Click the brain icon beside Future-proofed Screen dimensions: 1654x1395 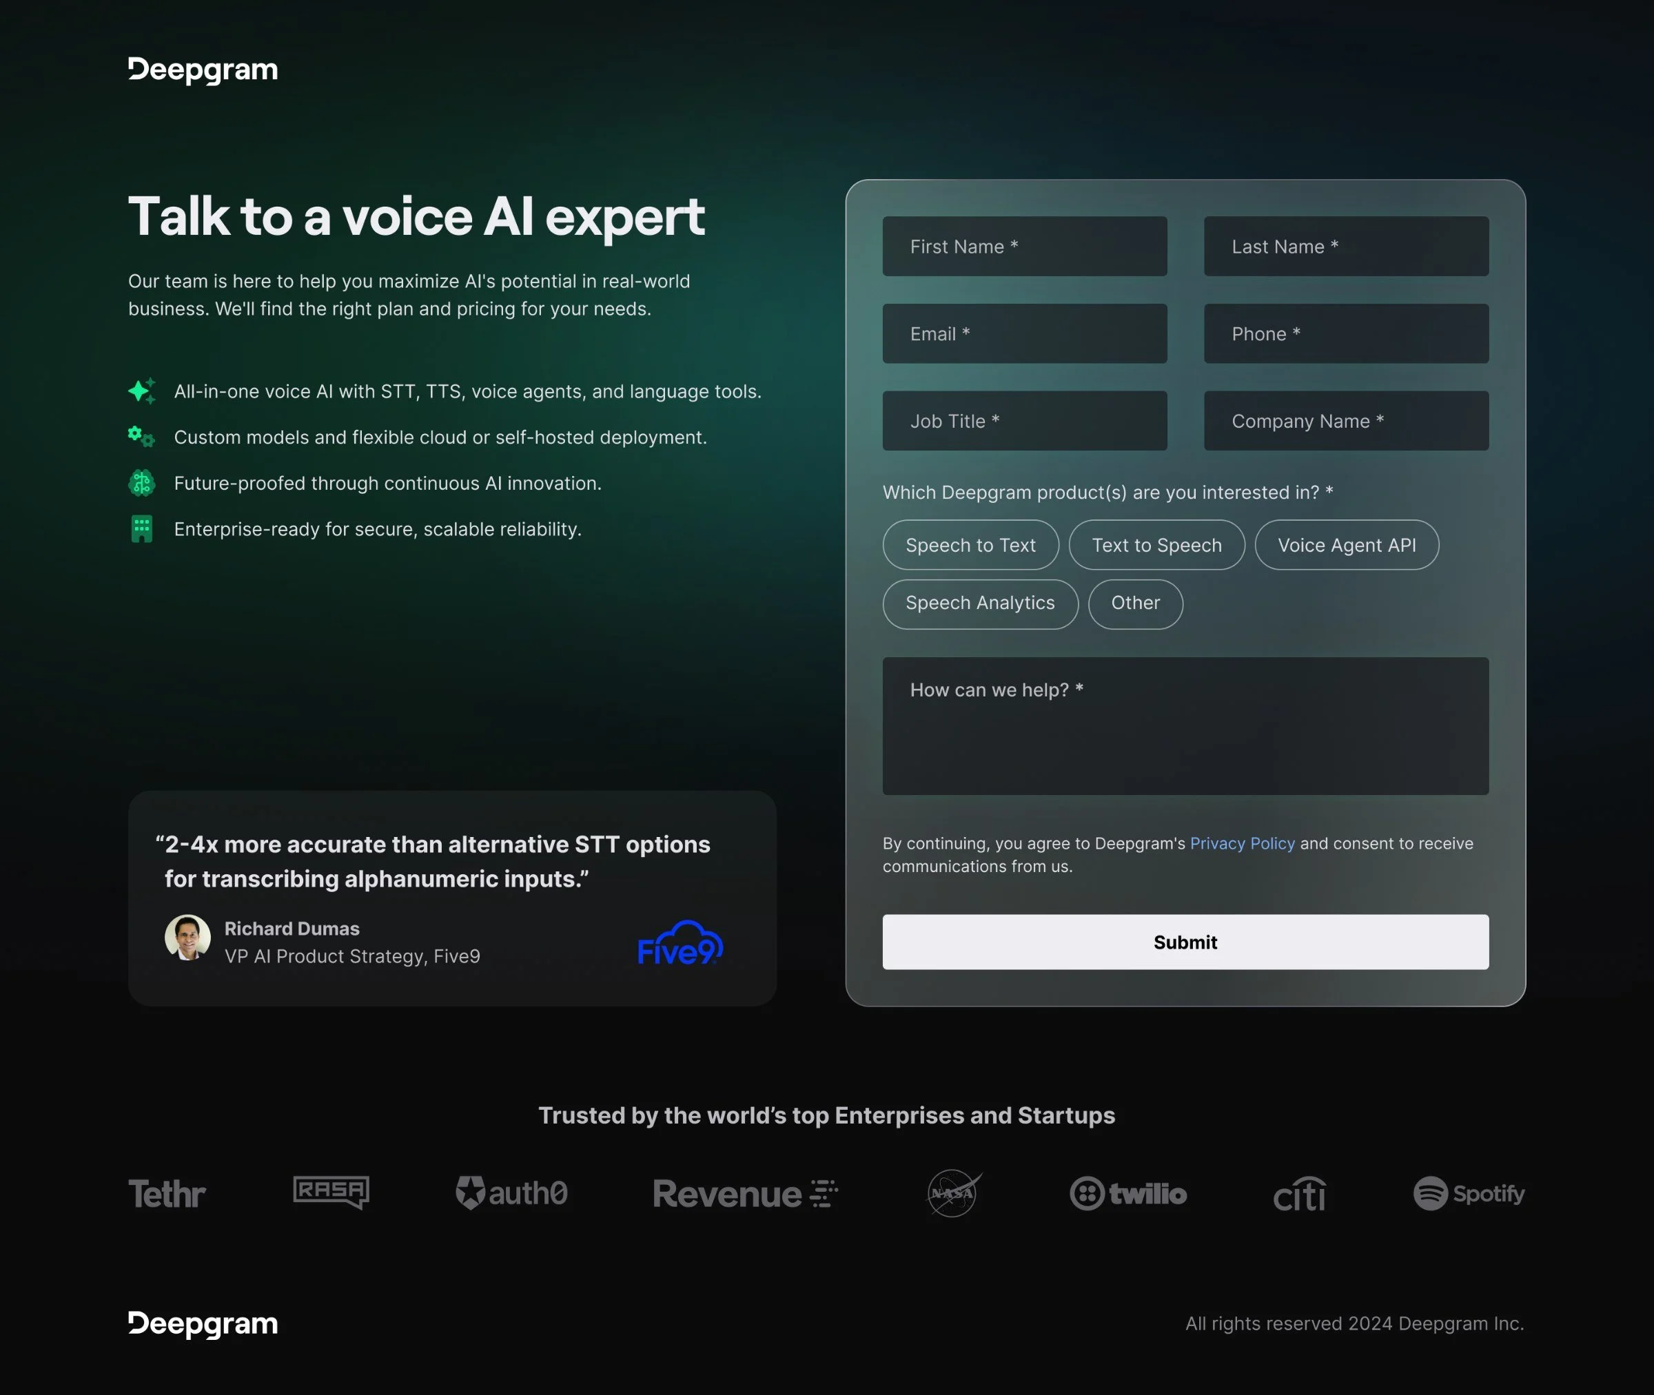[x=141, y=482]
